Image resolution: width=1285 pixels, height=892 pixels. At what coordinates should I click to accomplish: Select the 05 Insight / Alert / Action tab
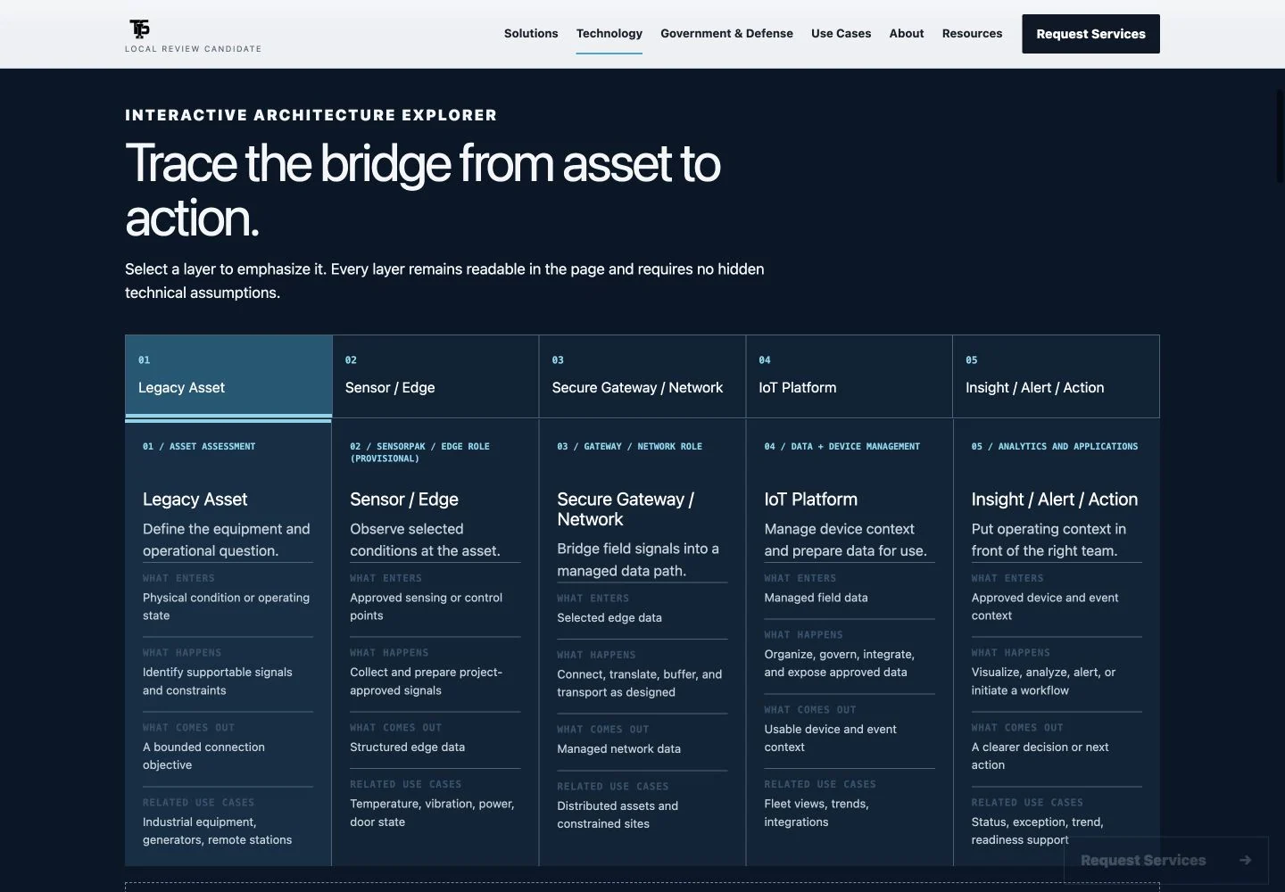(x=1056, y=376)
